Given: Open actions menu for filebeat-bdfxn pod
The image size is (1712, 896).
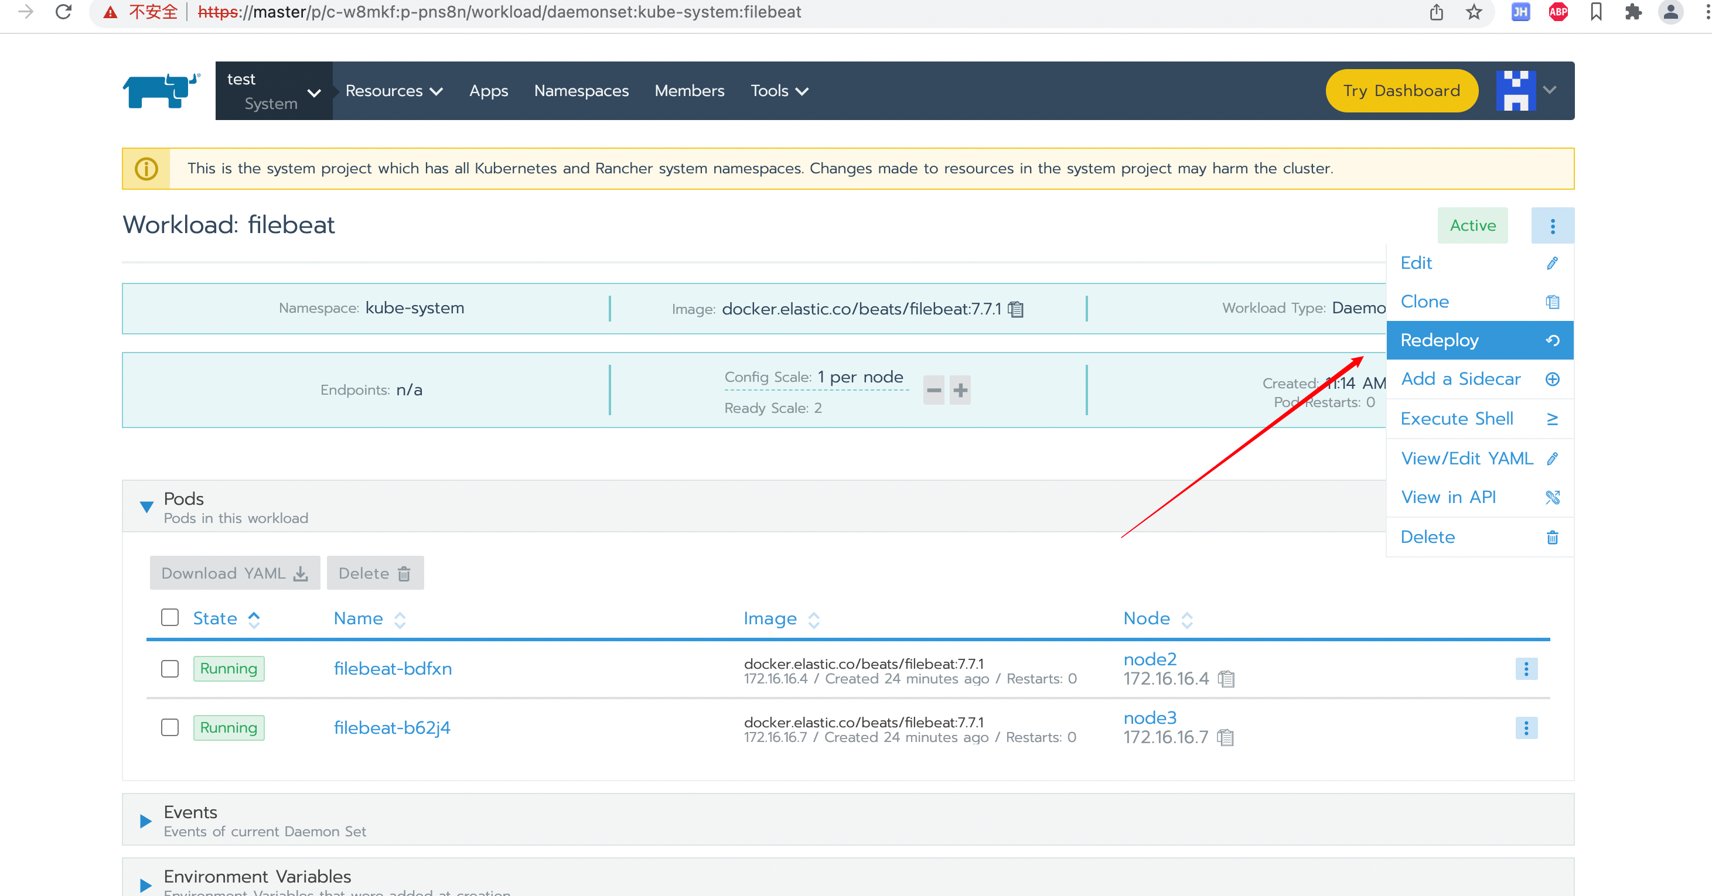Looking at the screenshot, I should coord(1526,669).
